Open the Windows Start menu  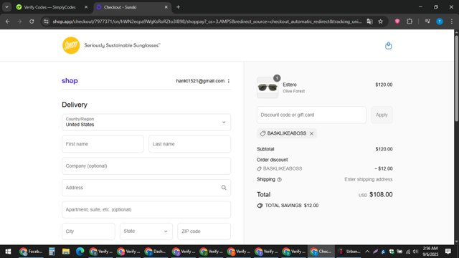8,252
